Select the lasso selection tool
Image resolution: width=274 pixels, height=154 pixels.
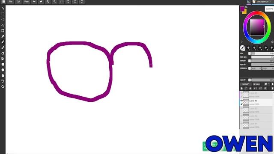click(3, 25)
